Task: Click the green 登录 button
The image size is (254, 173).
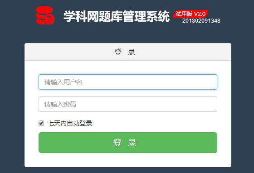Action: (128, 143)
